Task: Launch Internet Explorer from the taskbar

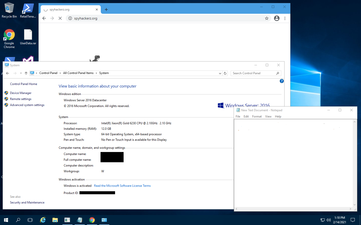Action: click(43, 220)
